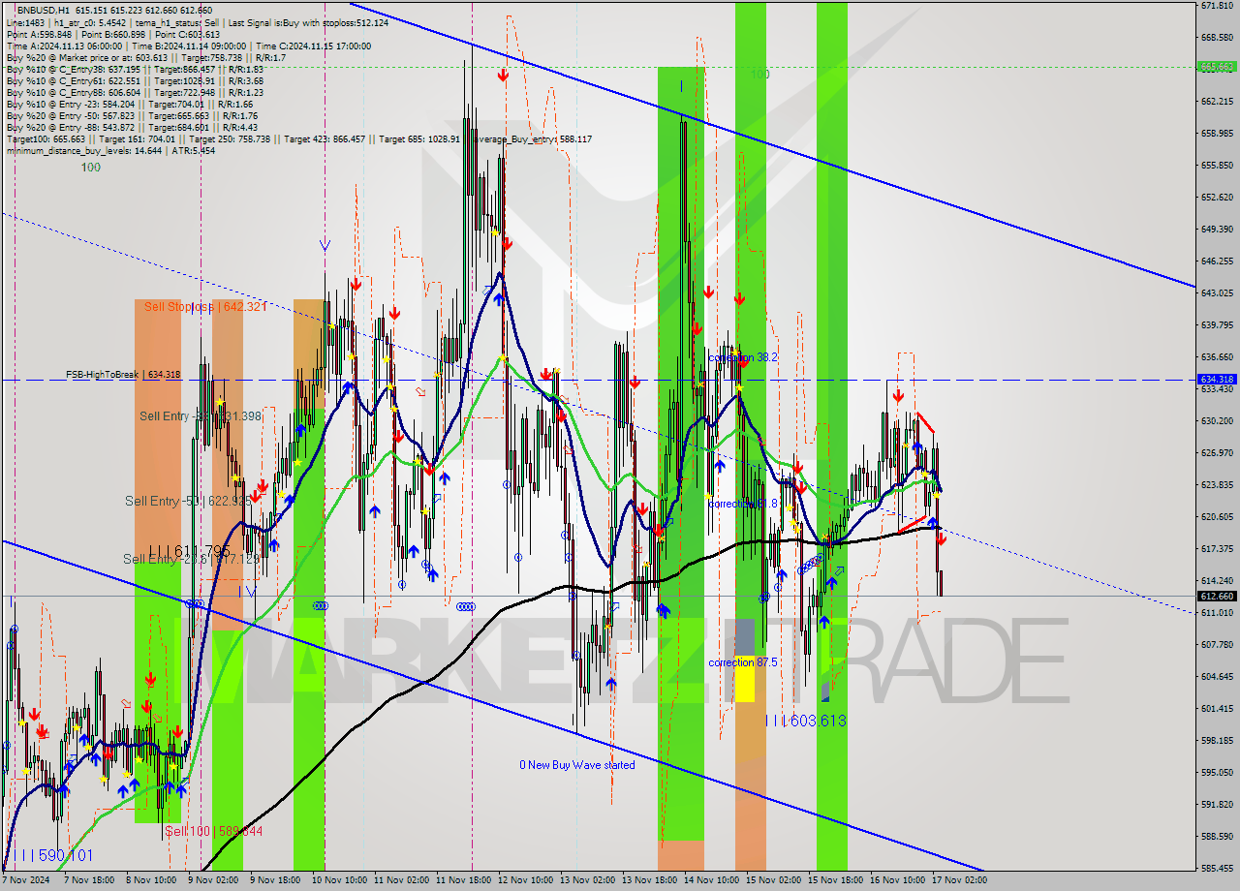Viewport: 1240px width, 891px height.
Task: Click the green 665.663 price axis marker
Action: click(1217, 67)
